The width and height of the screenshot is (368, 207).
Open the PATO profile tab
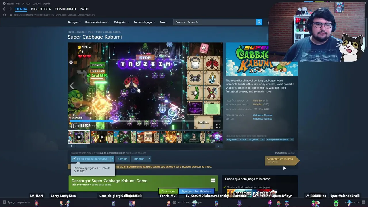click(x=84, y=9)
